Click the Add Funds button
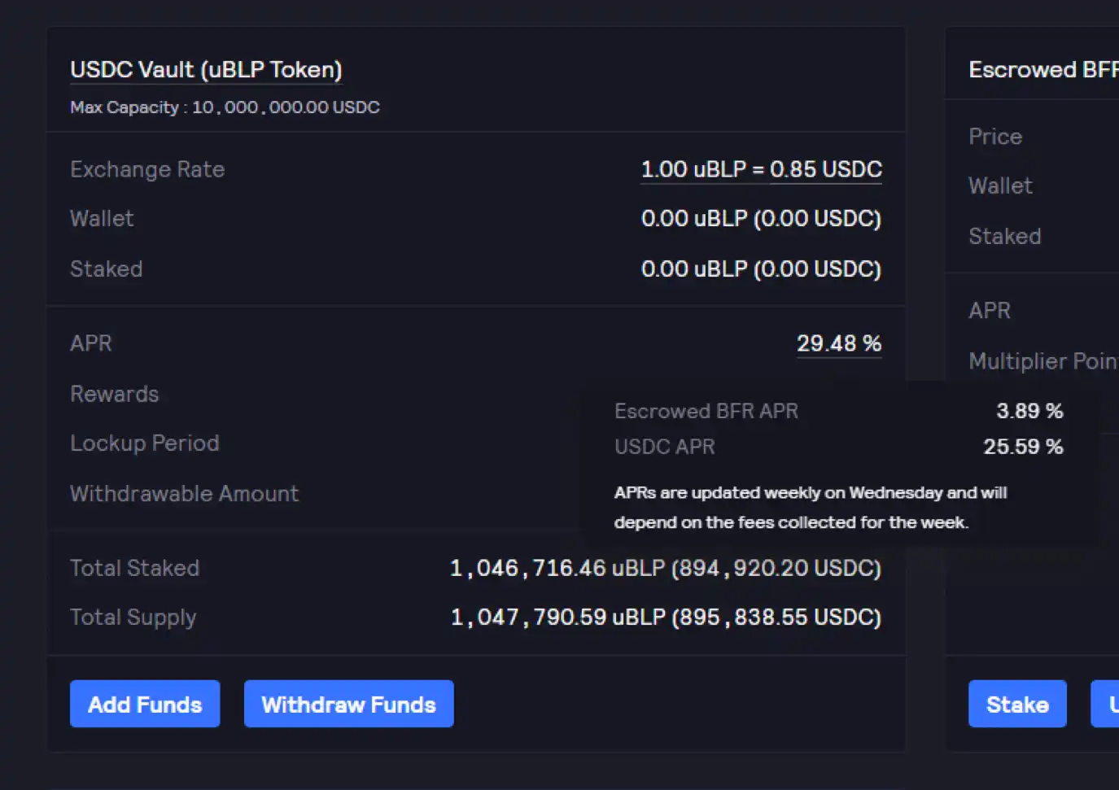Image resolution: width=1119 pixels, height=790 pixels. (x=145, y=704)
